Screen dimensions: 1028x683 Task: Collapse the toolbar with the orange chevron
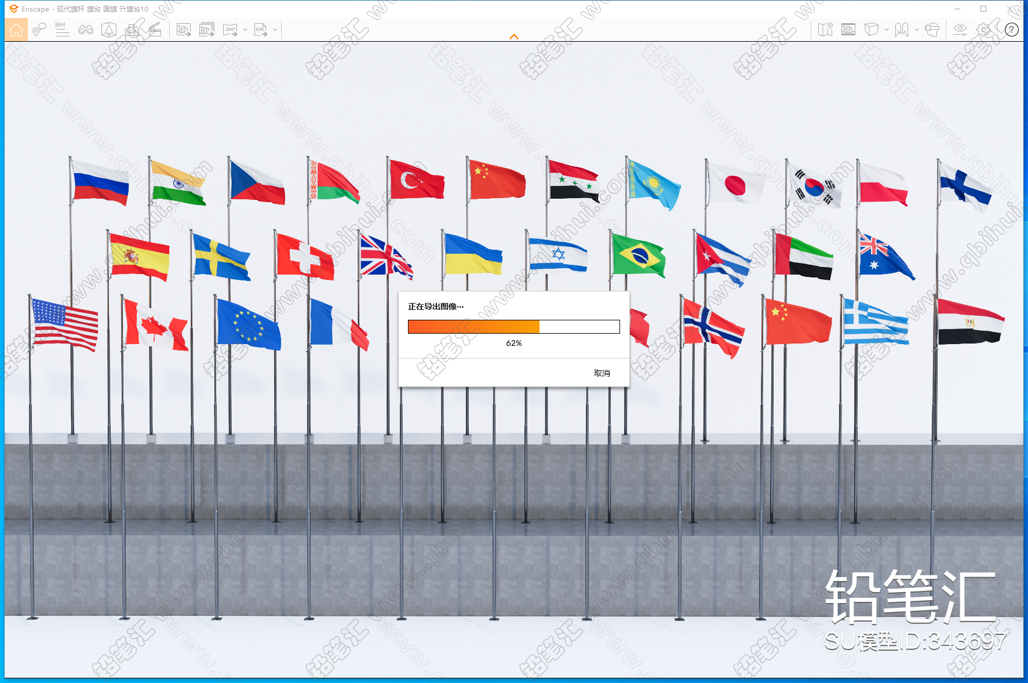tap(514, 36)
